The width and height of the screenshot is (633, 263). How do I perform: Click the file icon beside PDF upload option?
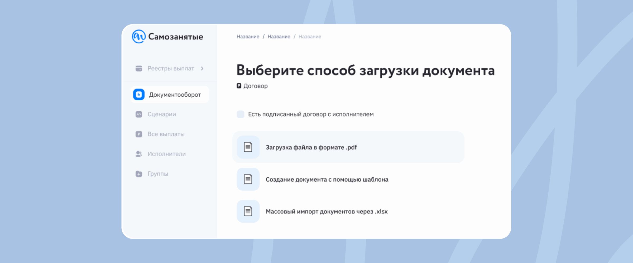(x=248, y=147)
